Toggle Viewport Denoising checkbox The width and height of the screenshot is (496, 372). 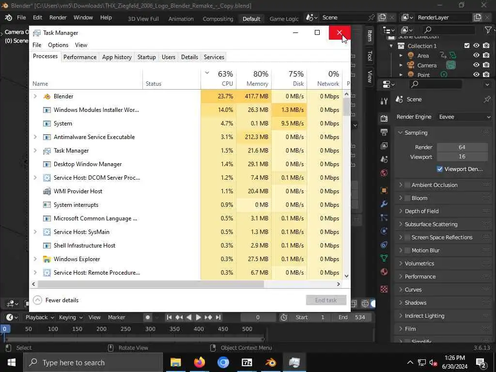coord(440,169)
